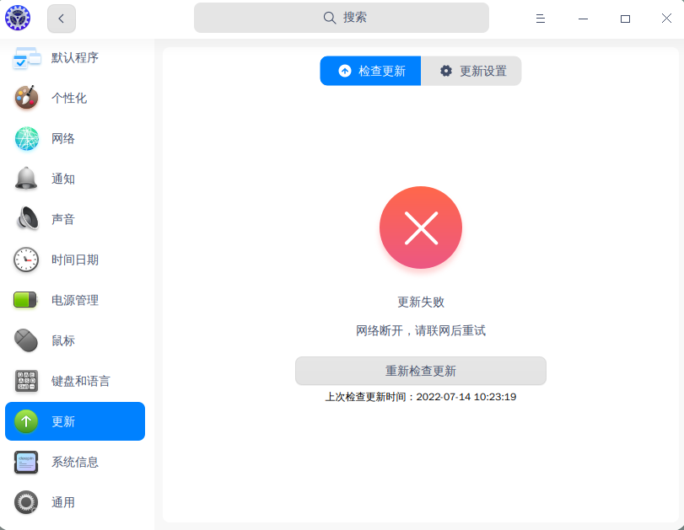Open the 声音 sound settings section
Viewport: 684px width, 530px height.
[75, 218]
